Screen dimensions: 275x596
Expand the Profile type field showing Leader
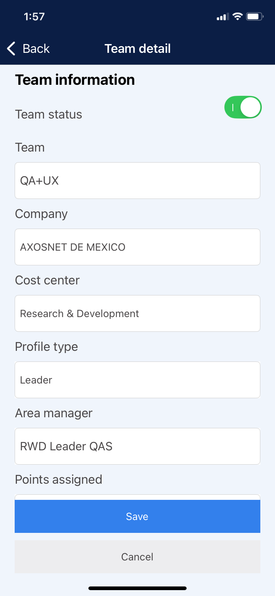tap(137, 380)
